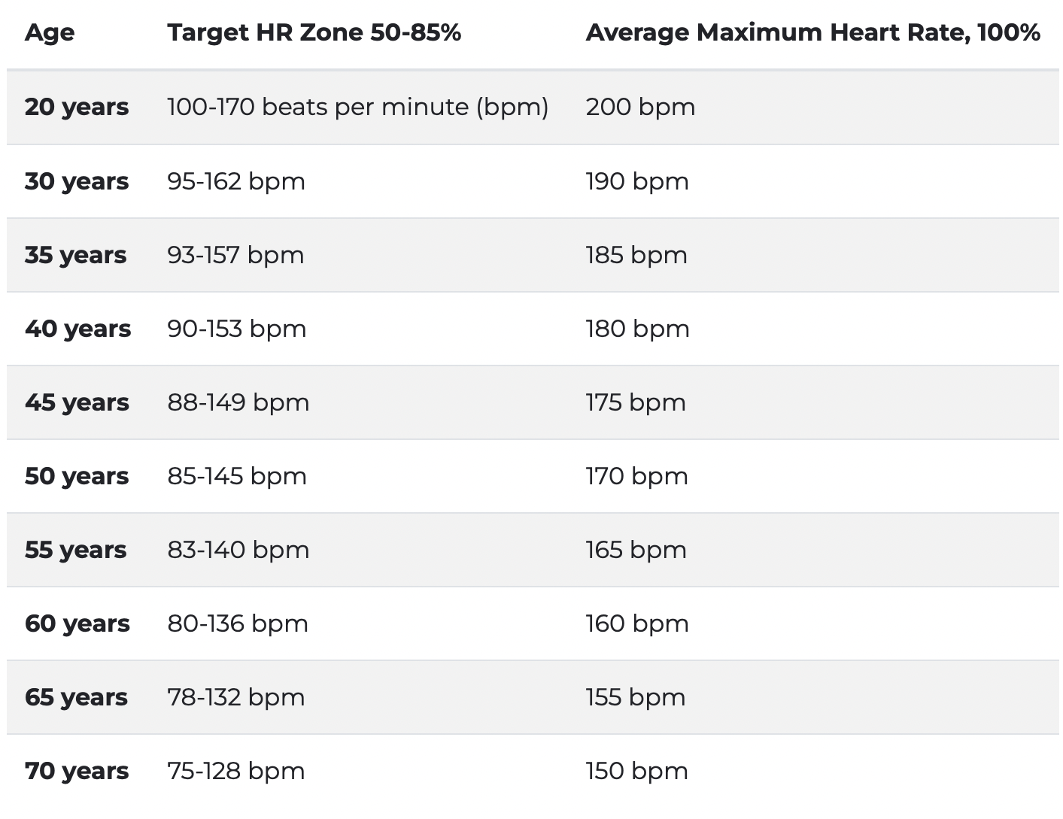The height and width of the screenshot is (819, 1063).
Task: Click the 160 bpm cell
Action: pyautogui.click(x=637, y=623)
